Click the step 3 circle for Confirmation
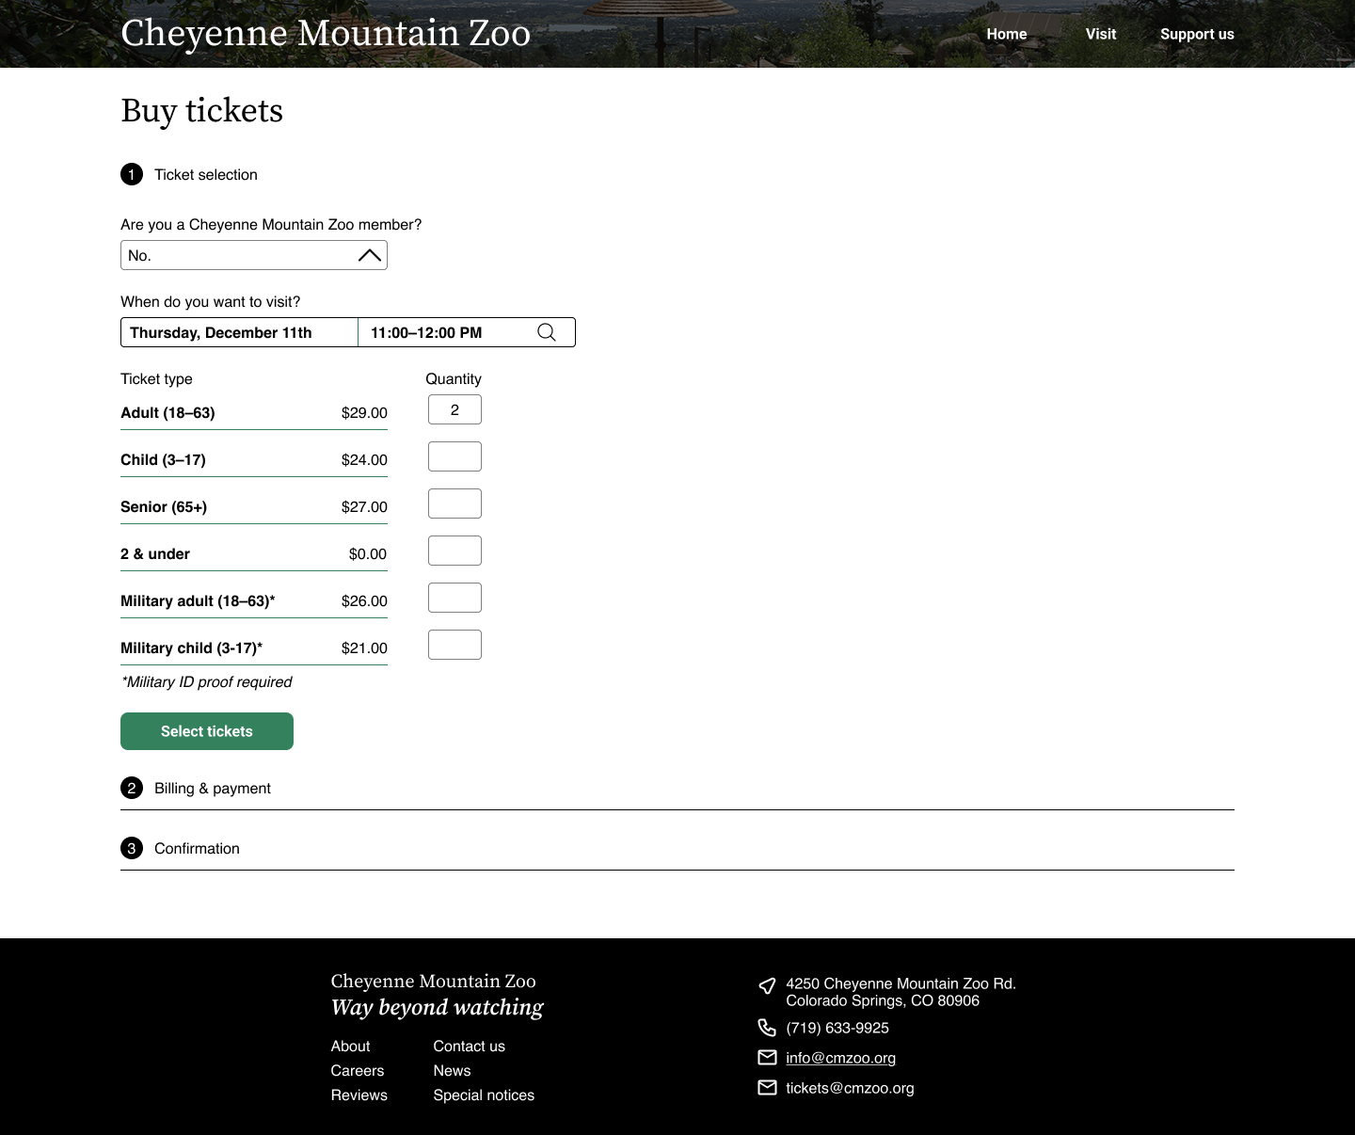Screen dimensions: 1355x1135 tap(132, 848)
